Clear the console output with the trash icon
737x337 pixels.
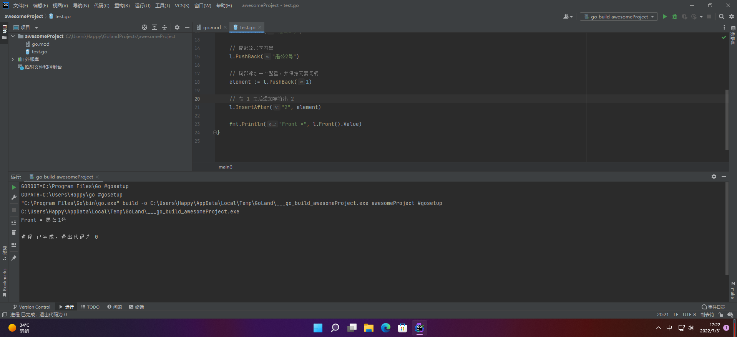point(14,233)
